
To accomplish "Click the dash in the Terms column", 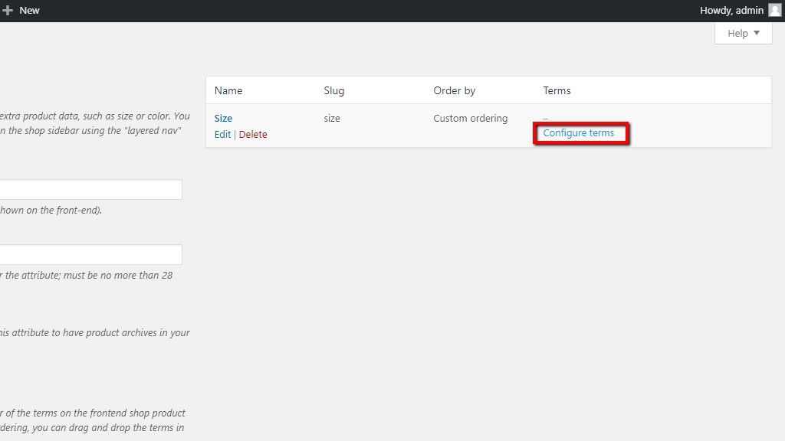I will (x=545, y=118).
